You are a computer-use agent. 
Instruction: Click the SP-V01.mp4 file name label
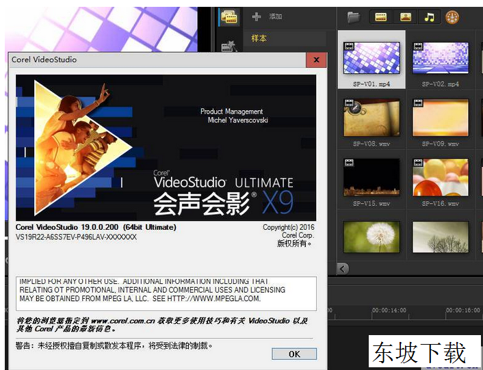[371, 84]
